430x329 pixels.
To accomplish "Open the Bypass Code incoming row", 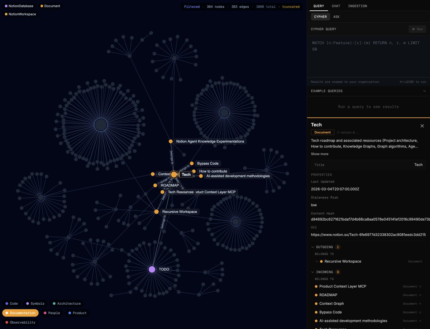I will coord(368,312).
